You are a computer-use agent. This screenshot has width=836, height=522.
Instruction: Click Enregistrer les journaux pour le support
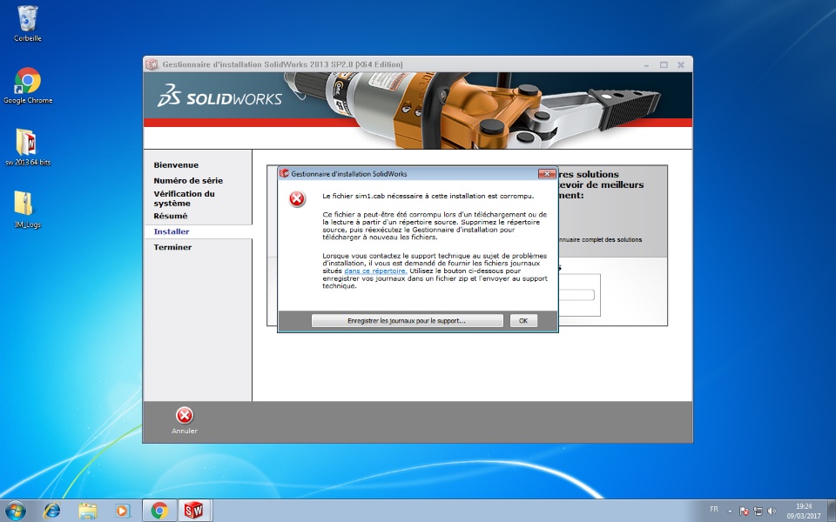pos(407,321)
